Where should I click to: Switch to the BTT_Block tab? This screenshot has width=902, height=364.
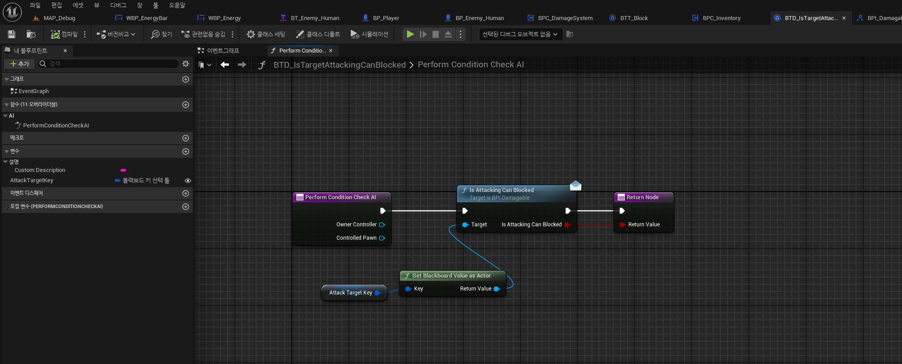tap(634, 18)
